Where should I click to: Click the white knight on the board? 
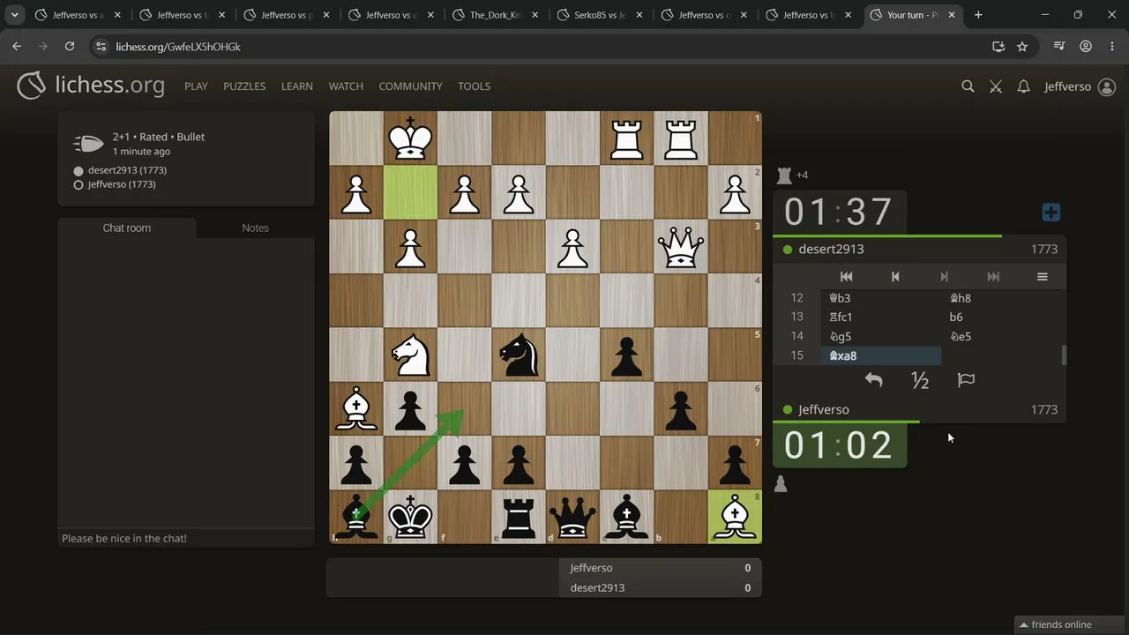(x=410, y=355)
